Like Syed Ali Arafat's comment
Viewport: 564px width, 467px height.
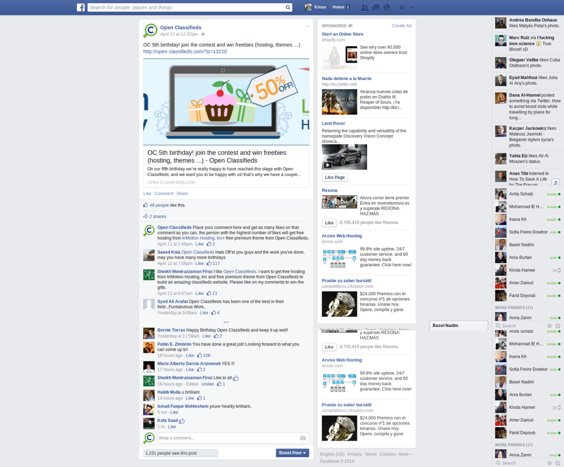(x=204, y=313)
